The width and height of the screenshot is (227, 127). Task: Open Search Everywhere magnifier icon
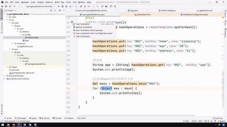pos(115,6)
